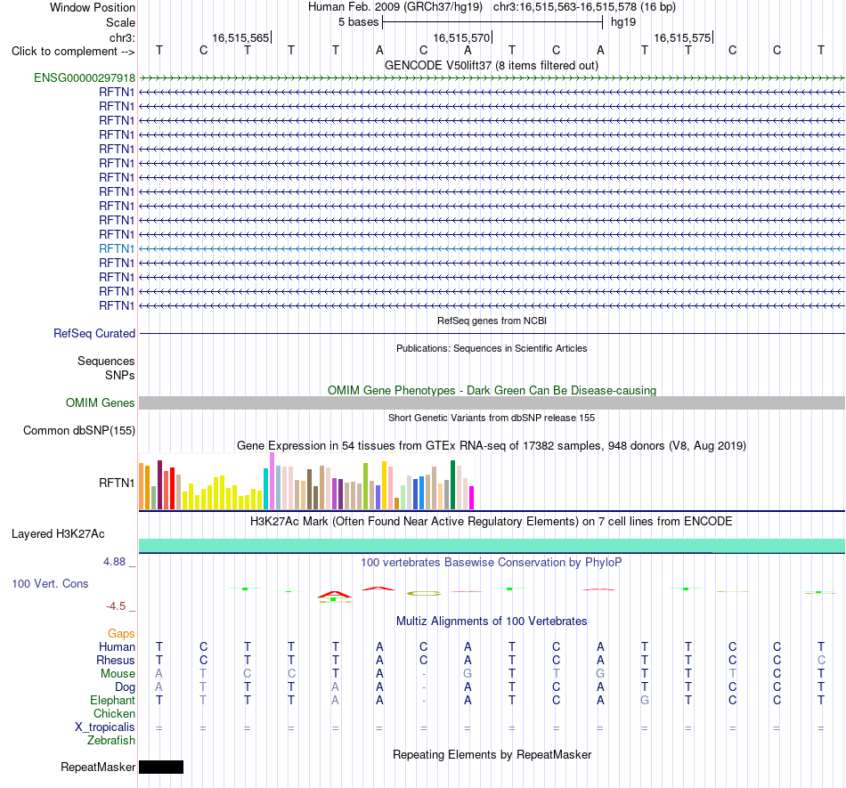Click the dark green GTEx expression bar

(452, 485)
